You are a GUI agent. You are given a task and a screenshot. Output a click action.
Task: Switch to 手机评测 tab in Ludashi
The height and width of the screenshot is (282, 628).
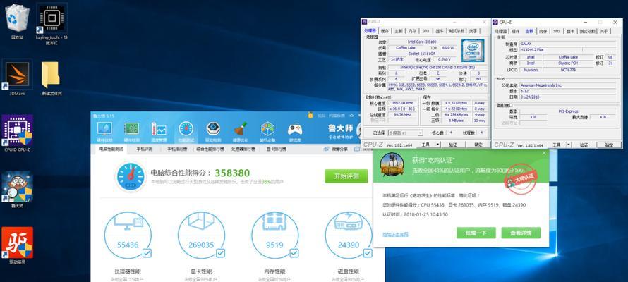[x=144, y=149]
